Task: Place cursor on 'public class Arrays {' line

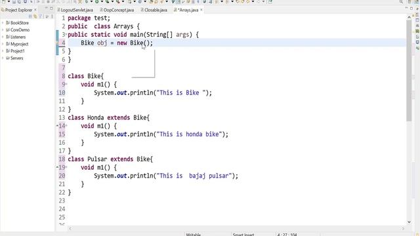Action: pos(104,26)
